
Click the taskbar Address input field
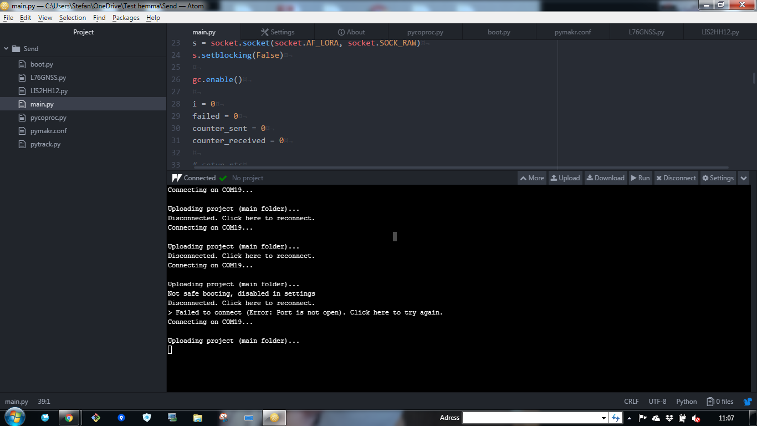click(531, 418)
